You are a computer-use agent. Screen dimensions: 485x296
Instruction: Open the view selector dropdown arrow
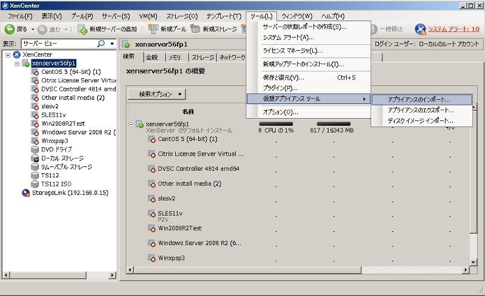pos(112,44)
